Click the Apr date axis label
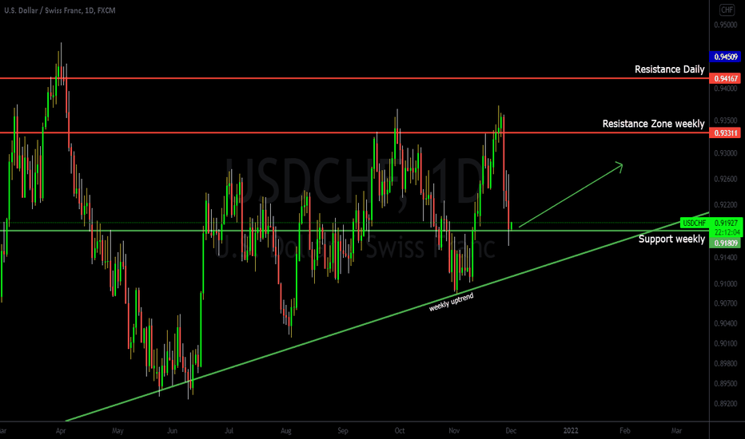 point(60,431)
